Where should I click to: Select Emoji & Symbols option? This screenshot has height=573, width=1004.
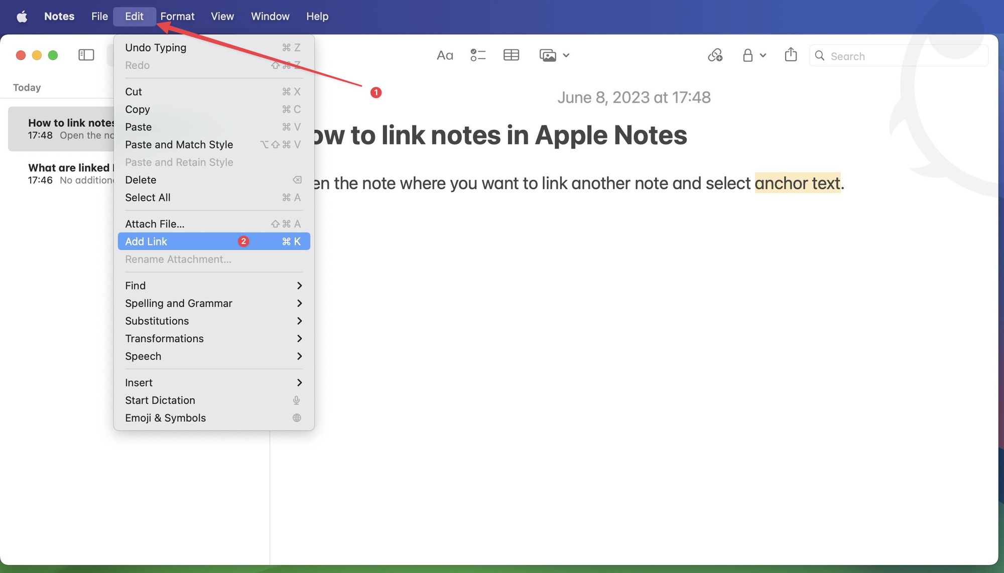(x=166, y=418)
